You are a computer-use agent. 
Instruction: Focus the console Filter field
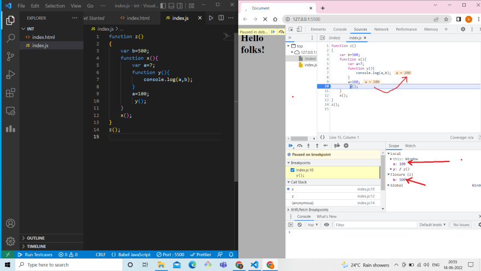pos(375,225)
